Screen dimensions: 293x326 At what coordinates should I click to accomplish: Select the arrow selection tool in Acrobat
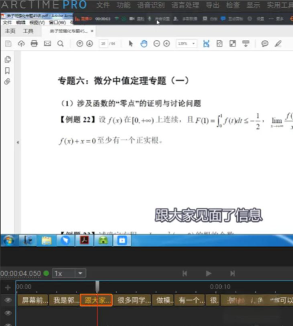coord(131,44)
